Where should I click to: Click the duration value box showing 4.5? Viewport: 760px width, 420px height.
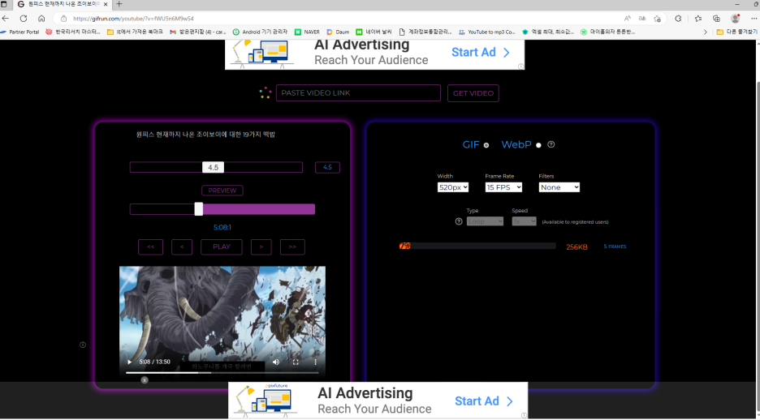(328, 167)
